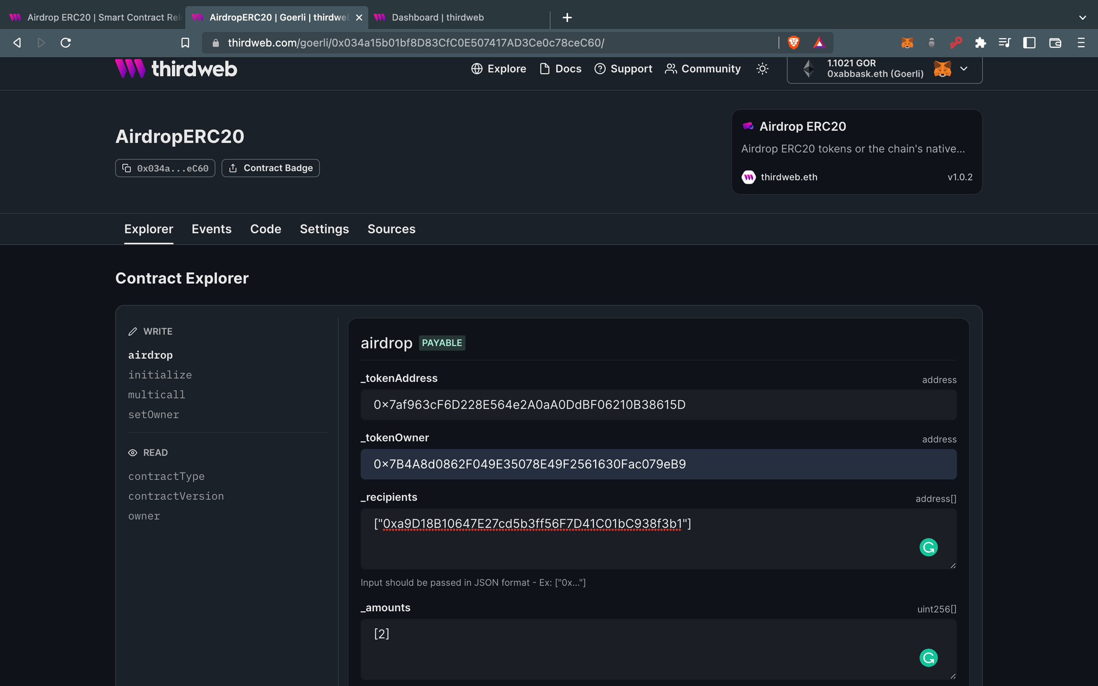Toggle the dark/light mode sun icon
The image size is (1098, 686).
(x=762, y=69)
